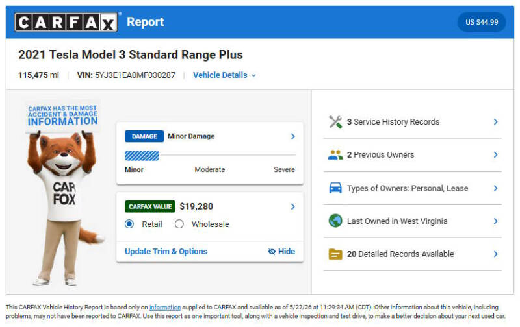
Task: Click the globe last owned icon
Action: pyautogui.click(x=335, y=221)
